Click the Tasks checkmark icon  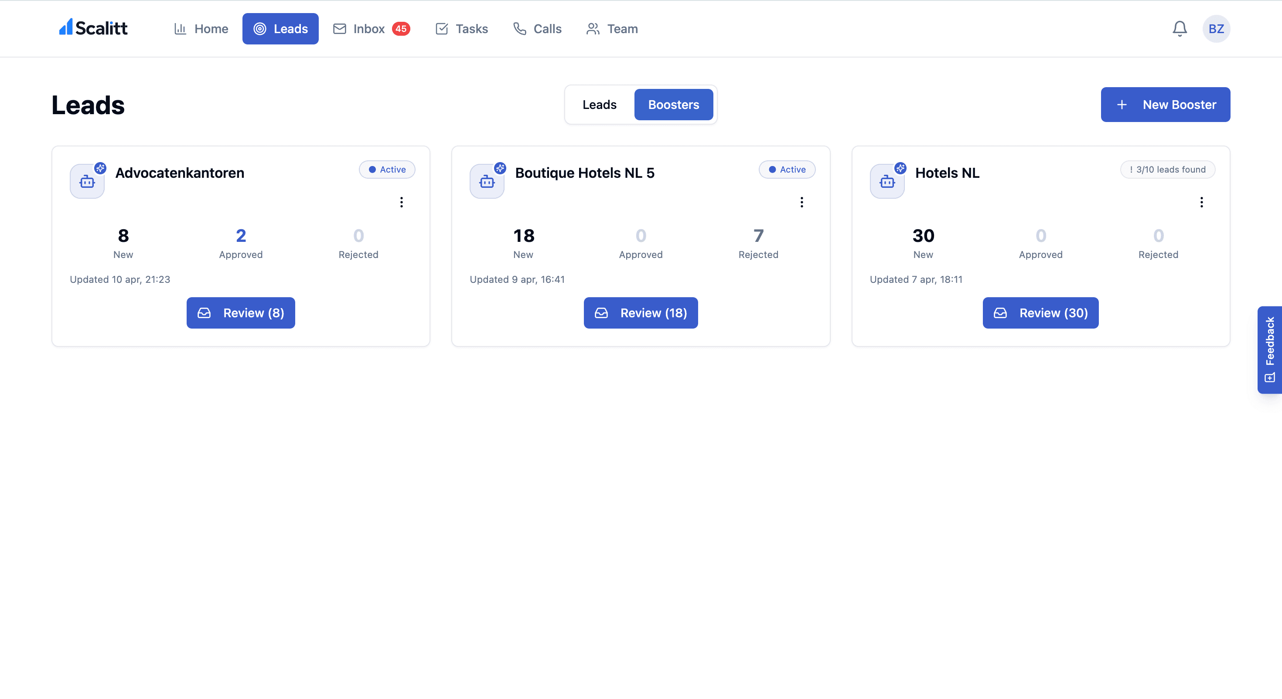443,28
